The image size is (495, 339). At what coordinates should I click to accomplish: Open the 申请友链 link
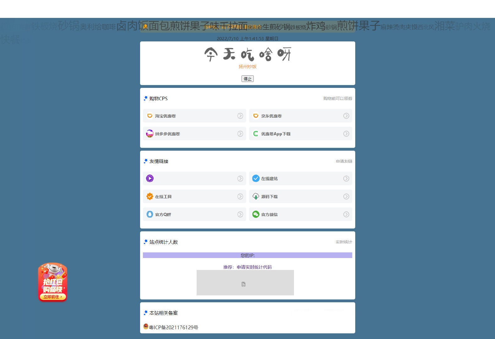(344, 161)
